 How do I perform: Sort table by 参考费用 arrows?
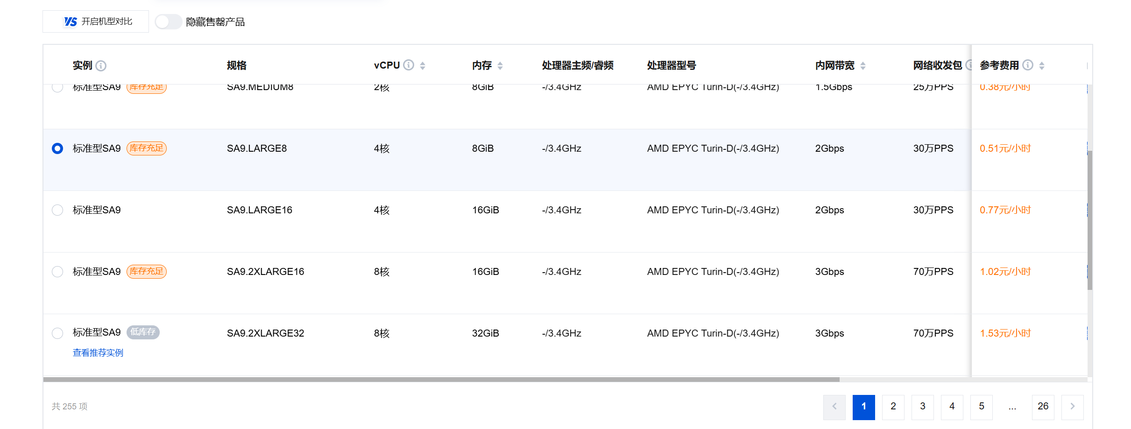coord(1042,65)
